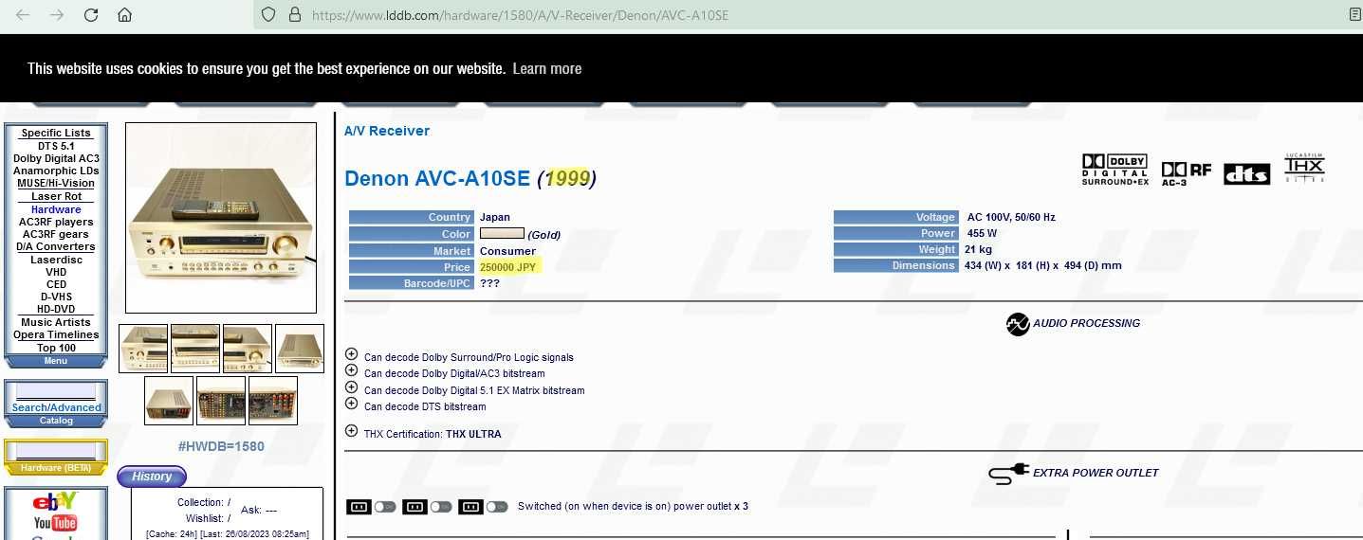The width and height of the screenshot is (1363, 540).
Task: Open the DTS logo badge
Action: (1246, 173)
